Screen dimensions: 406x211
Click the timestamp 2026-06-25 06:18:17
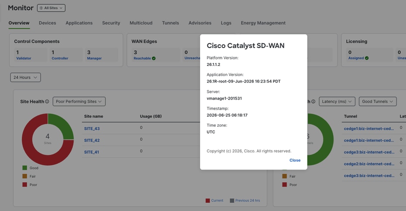(x=227, y=115)
